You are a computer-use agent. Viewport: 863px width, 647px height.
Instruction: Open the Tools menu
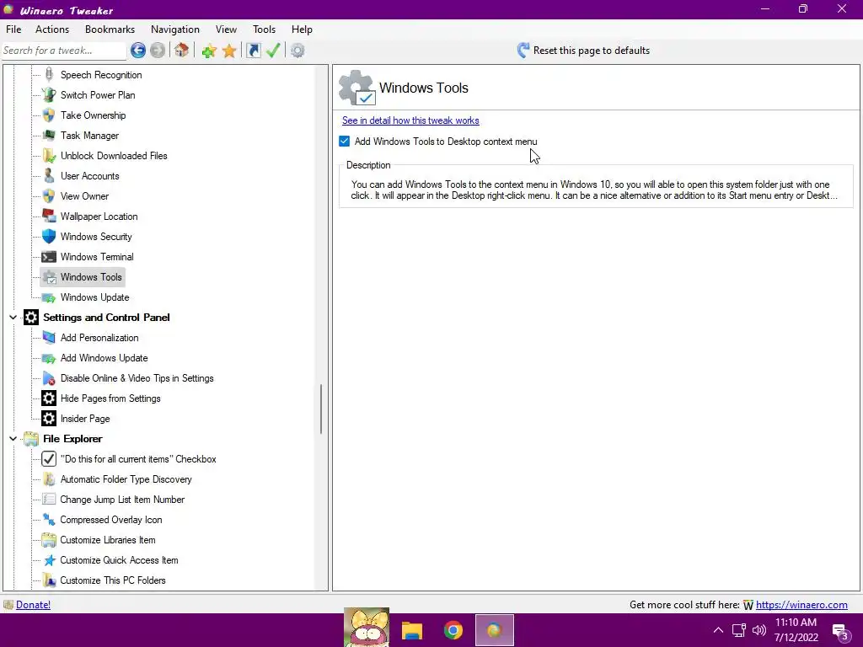point(264,29)
